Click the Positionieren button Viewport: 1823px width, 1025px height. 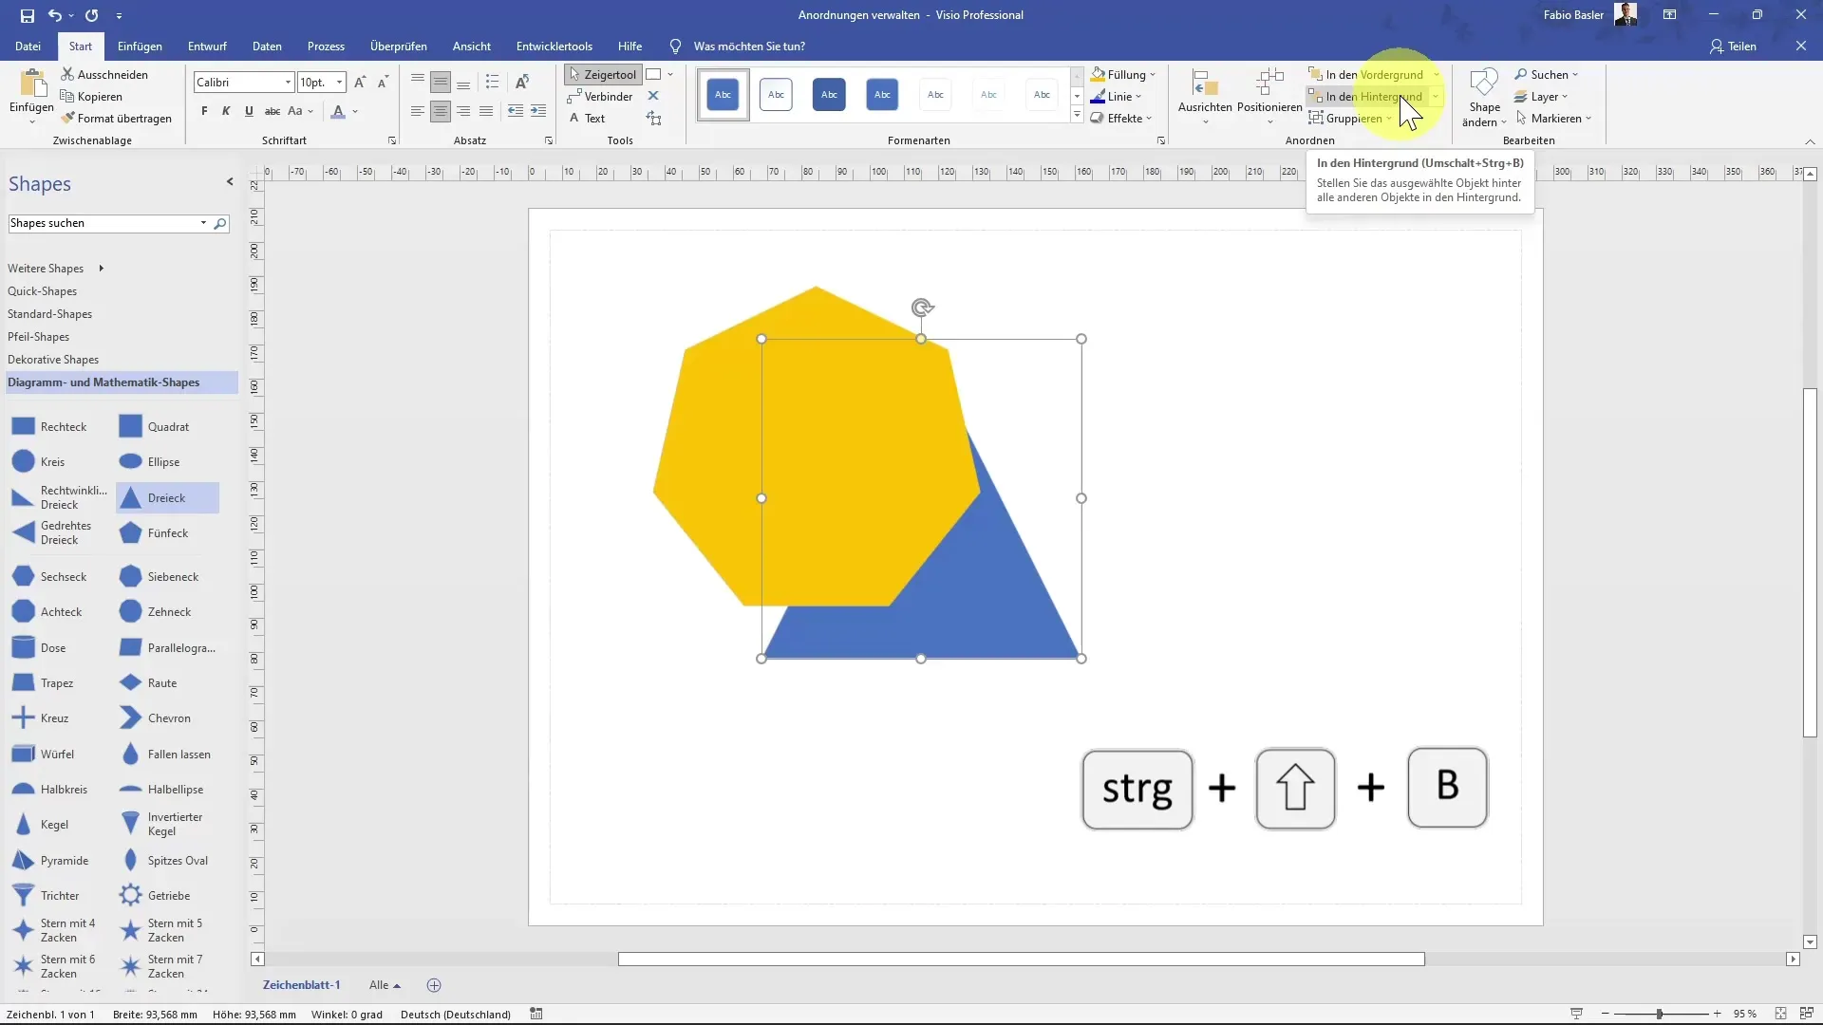point(1269,96)
